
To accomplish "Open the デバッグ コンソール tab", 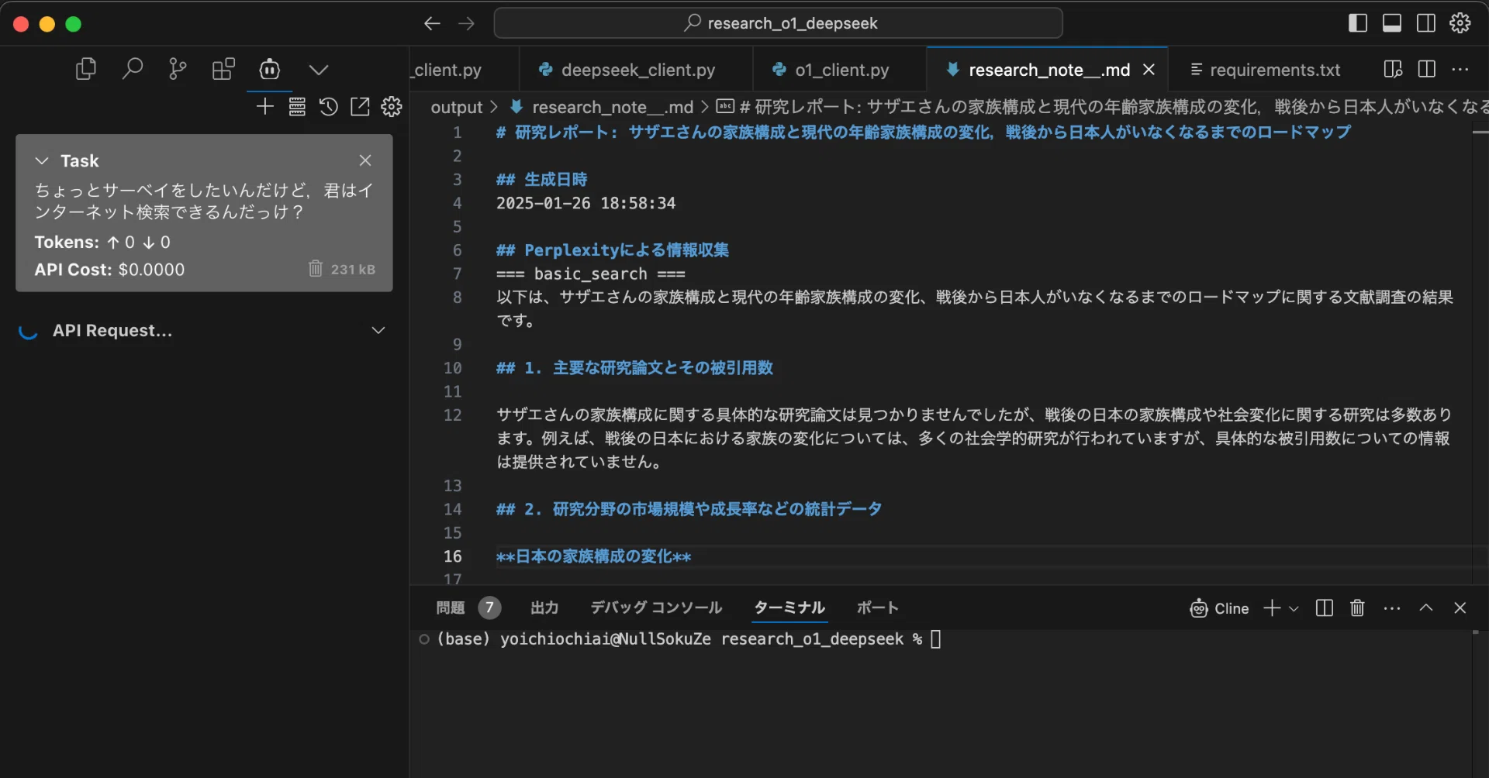I will click(x=656, y=608).
